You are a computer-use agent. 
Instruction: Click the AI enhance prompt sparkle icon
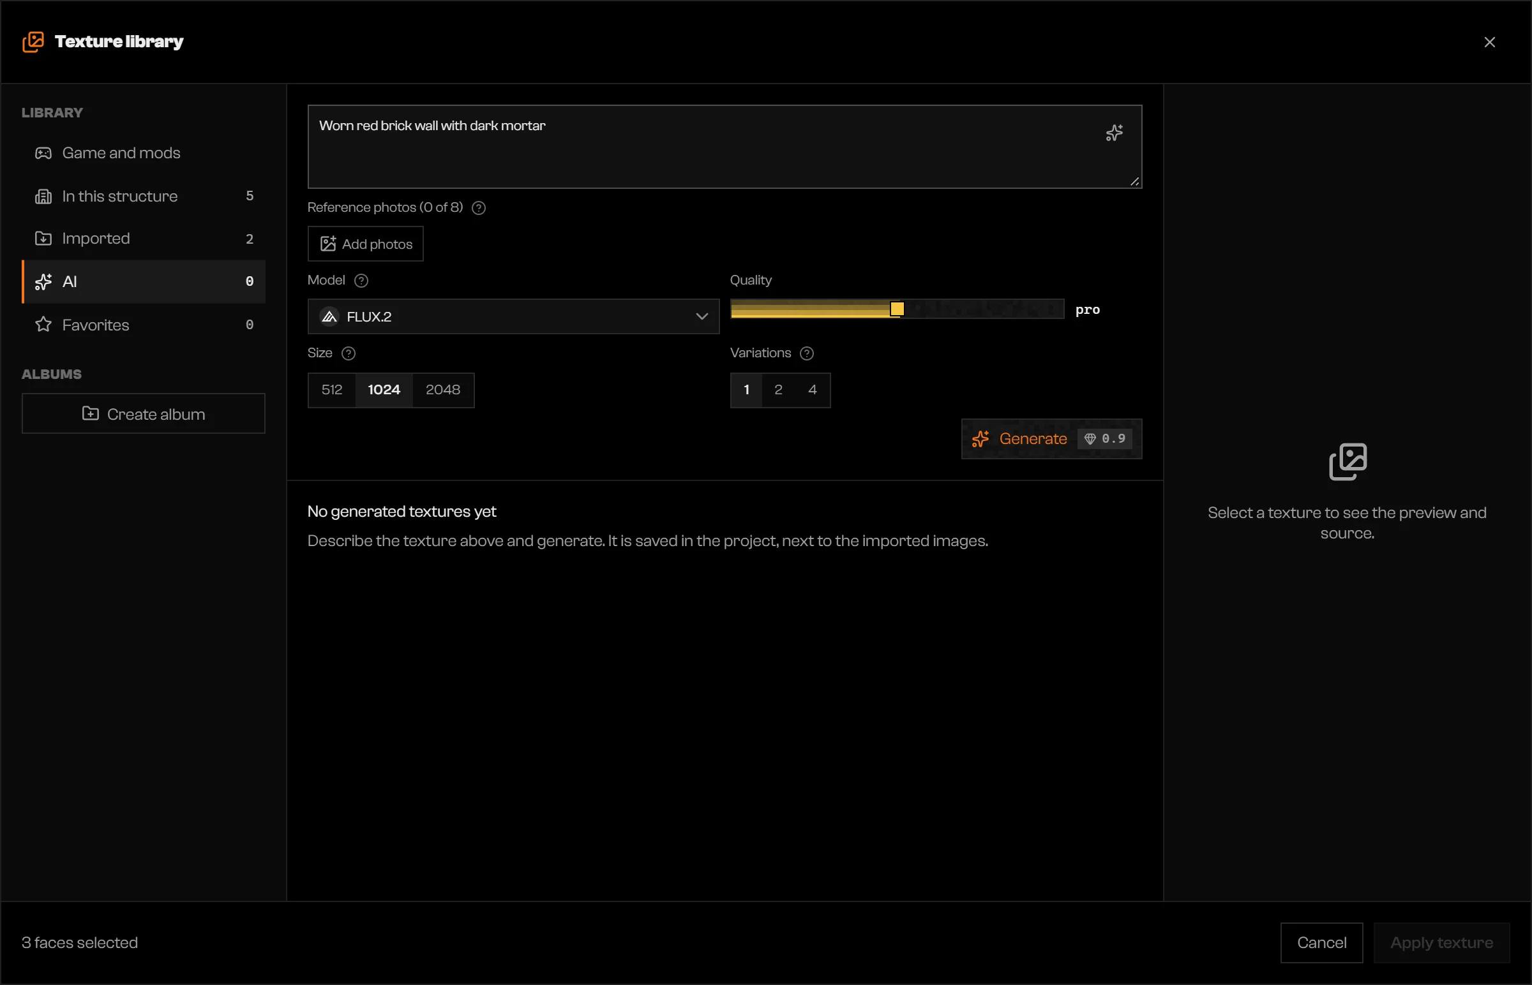click(x=1114, y=133)
